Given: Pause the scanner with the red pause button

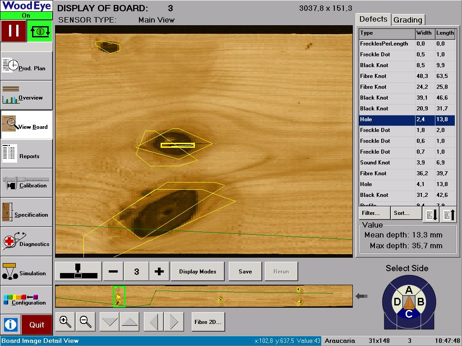Looking at the screenshot, I should (x=14, y=31).
